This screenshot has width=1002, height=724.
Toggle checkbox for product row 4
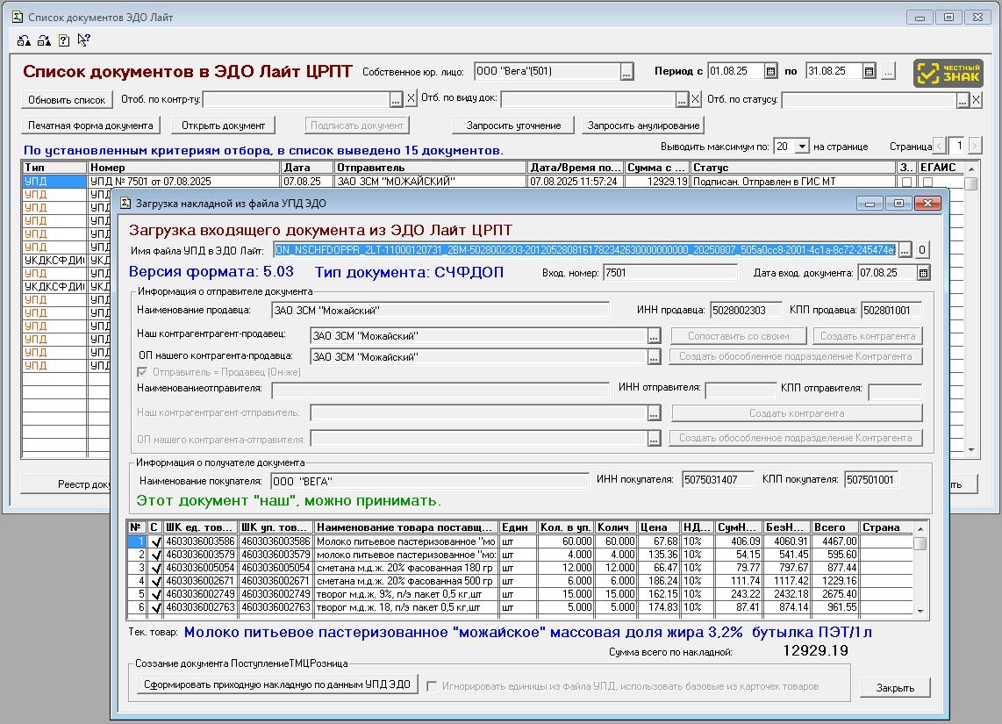[x=155, y=582]
